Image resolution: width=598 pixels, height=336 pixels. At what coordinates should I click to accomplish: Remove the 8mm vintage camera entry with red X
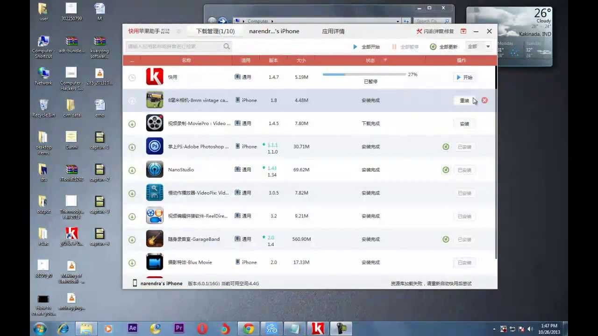484,100
